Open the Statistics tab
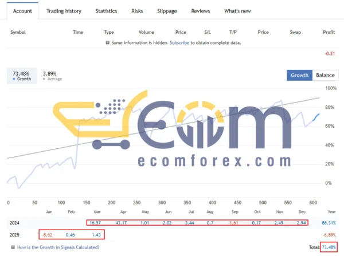Screen dimensions: 344x256 (x=106, y=11)
